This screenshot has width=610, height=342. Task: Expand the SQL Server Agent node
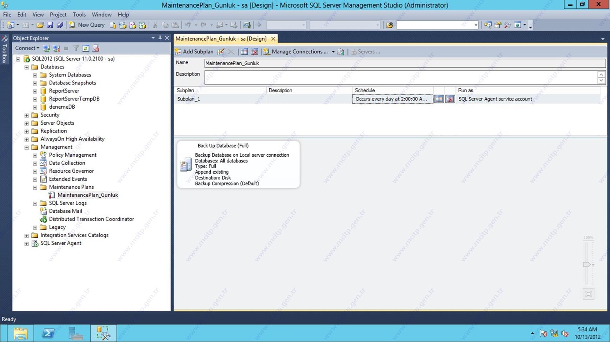point(26,244)
